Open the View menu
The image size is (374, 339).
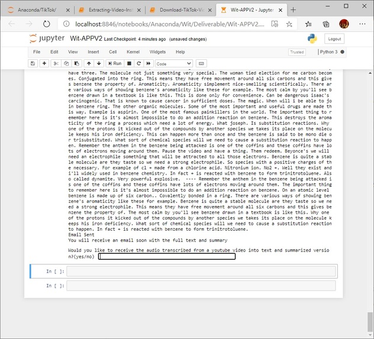click(x=73, y=51)
